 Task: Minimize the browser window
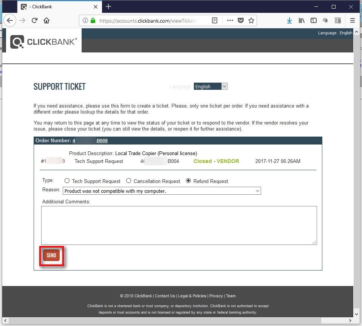click(316, 7)
